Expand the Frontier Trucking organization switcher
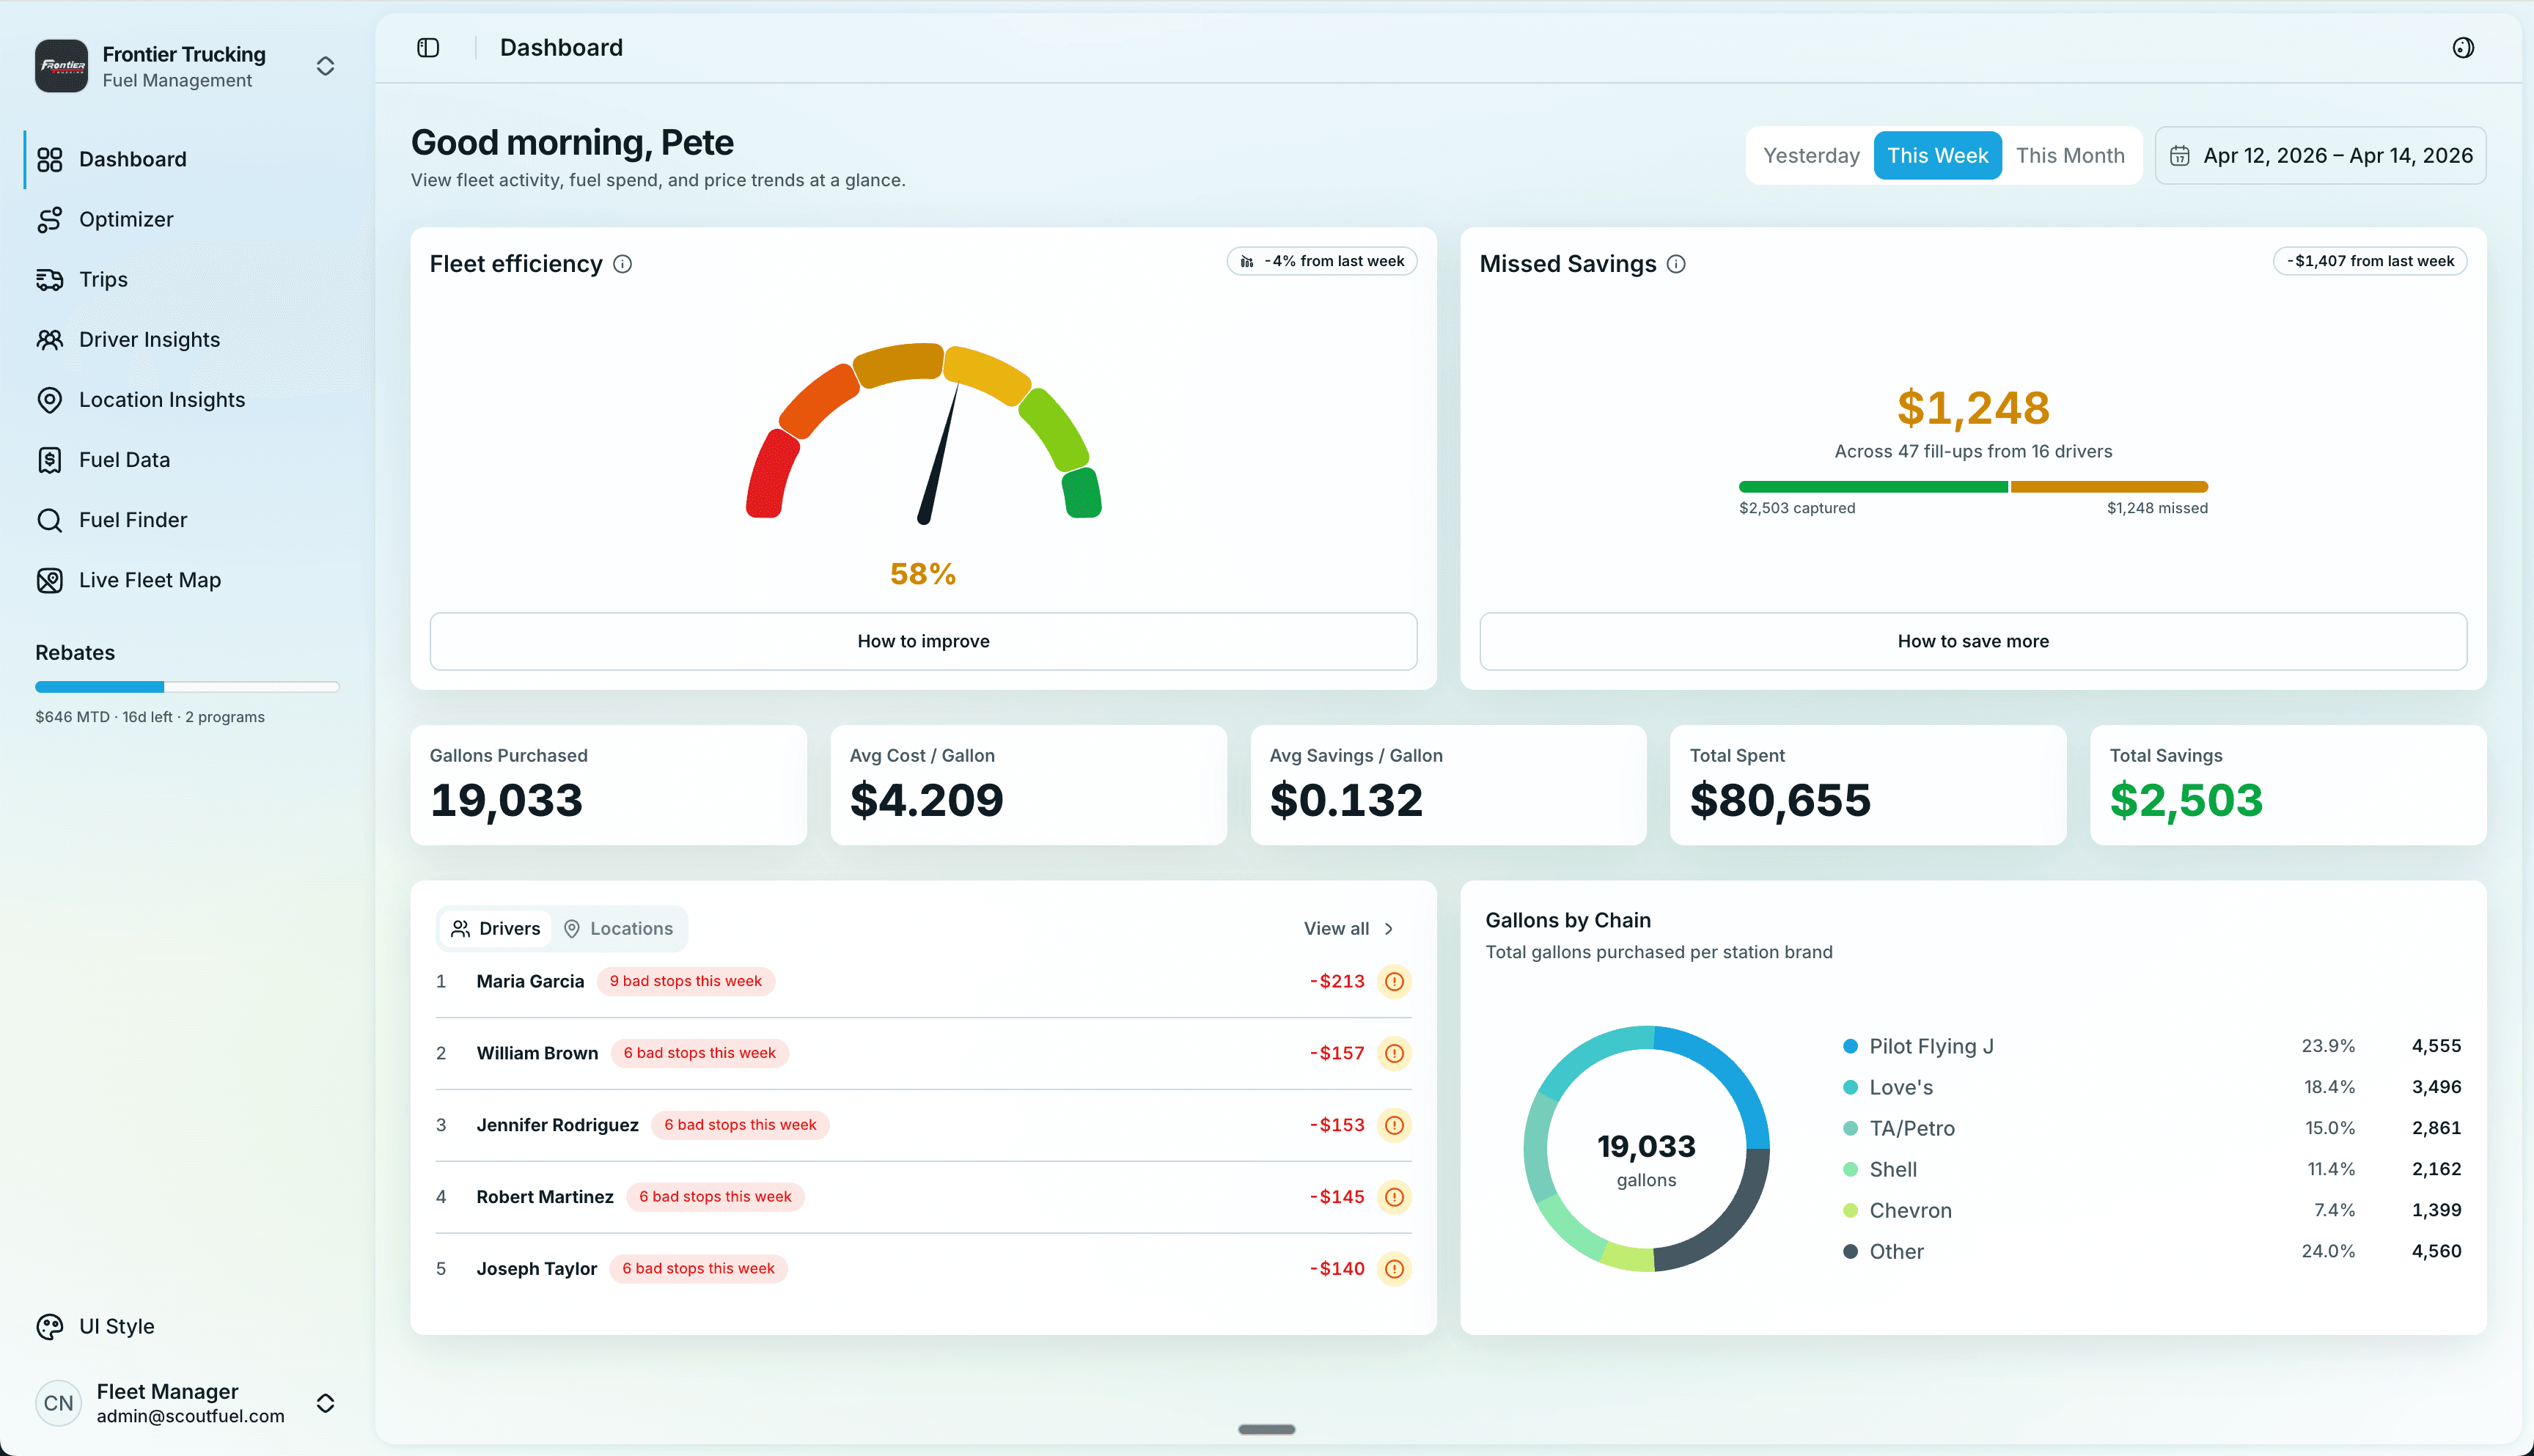This screenshot has width=2534, height=1456. [325, 65]
